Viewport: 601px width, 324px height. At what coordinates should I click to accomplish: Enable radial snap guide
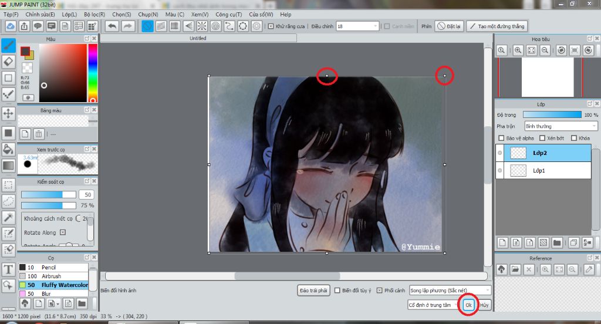[x=202, y=26]
